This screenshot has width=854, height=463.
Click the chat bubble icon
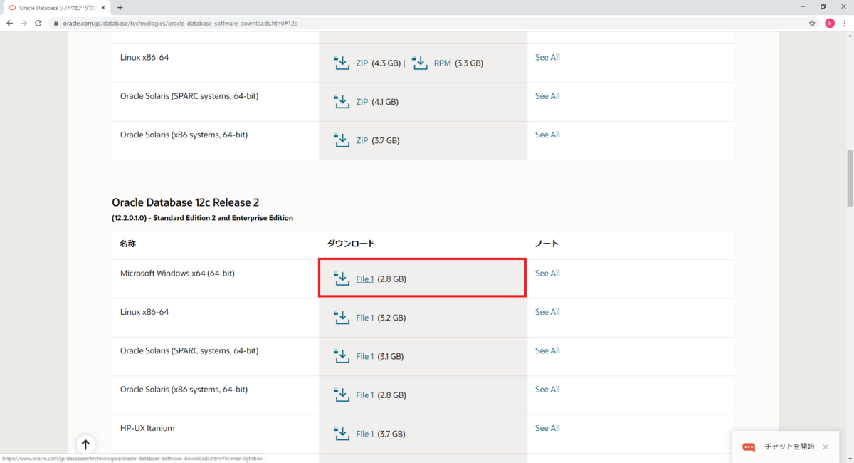pos(749,447)
